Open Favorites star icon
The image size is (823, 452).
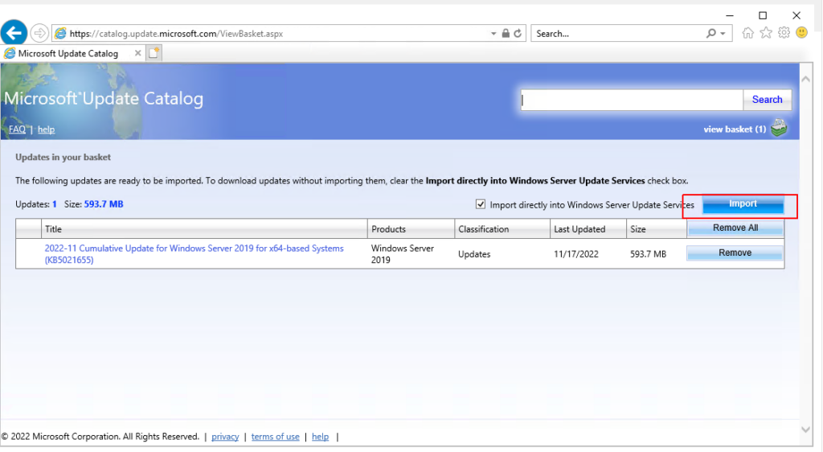click(x=766, y=33)
